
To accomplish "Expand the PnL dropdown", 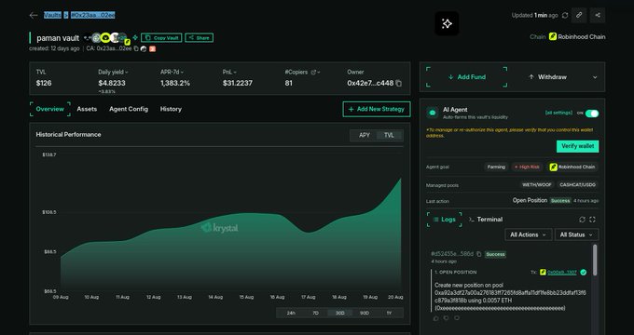I will click(x=235, y=73).
